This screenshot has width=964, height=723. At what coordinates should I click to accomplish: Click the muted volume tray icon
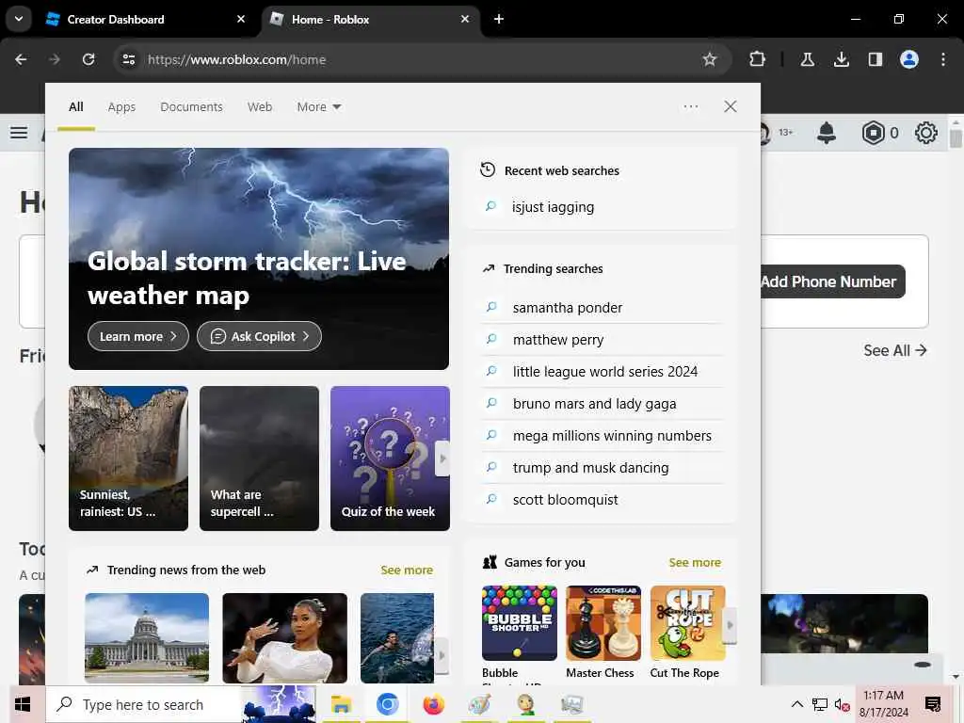tap(842, 704)
